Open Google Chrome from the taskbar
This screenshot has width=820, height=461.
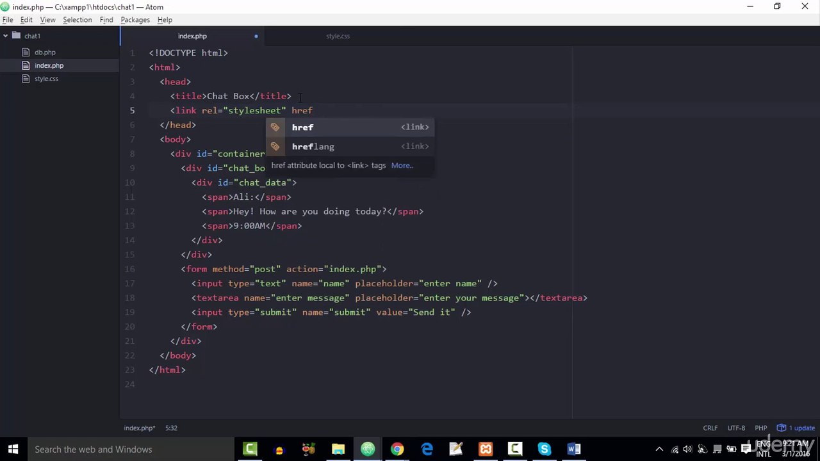pos(397,449)
